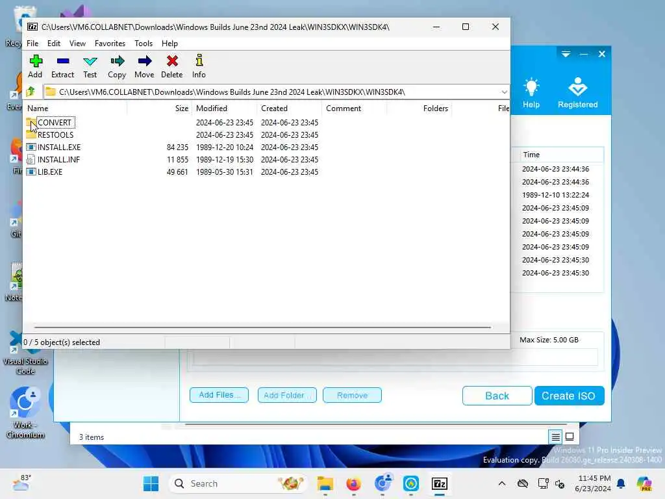Click the Comment column header

click(355, 109)
